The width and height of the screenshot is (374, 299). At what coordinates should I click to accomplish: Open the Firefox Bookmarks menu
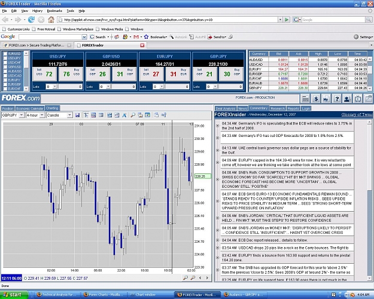point(54,11)
